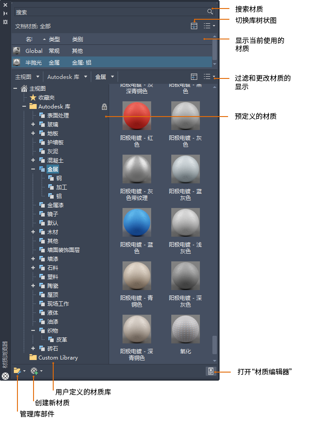309x425 pixels.
Task: Collapse the Autodesk 库 folder
Action: tap(24, 107)
